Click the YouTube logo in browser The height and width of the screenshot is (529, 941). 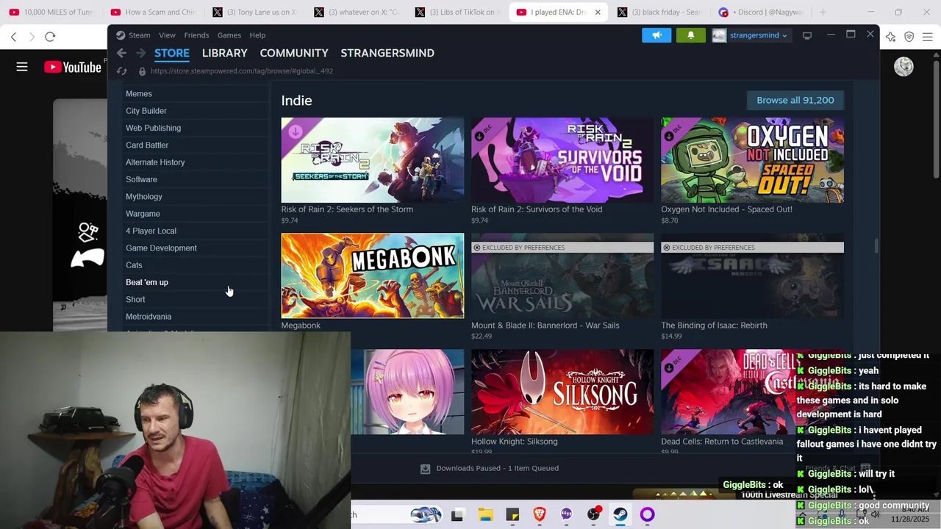[x=72, y=67]
